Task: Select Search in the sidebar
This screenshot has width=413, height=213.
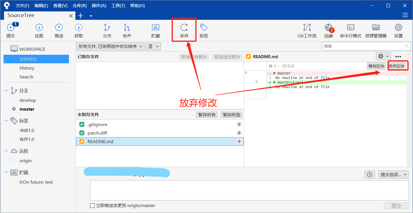Action: click(x=26, y=77)
